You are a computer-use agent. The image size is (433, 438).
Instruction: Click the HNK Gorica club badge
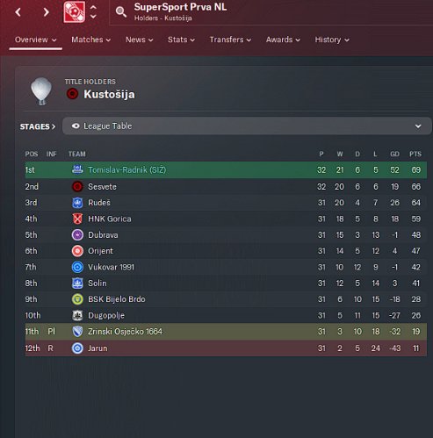click(77, 219)
